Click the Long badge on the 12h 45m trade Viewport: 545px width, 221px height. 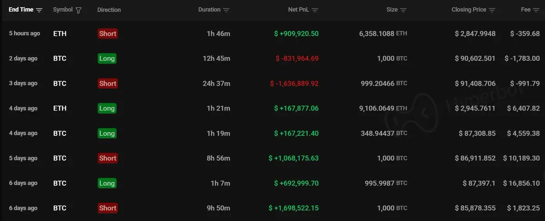[107, 58]
